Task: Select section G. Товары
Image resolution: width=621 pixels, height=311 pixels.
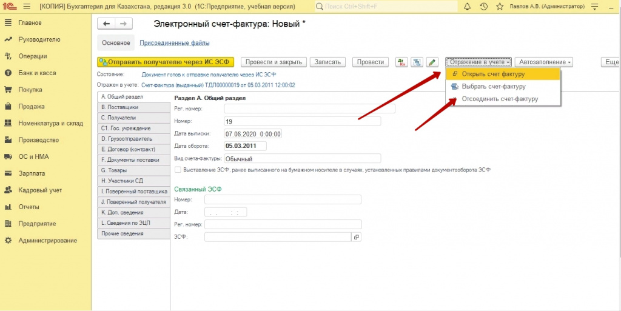Action: click(133, 170)
